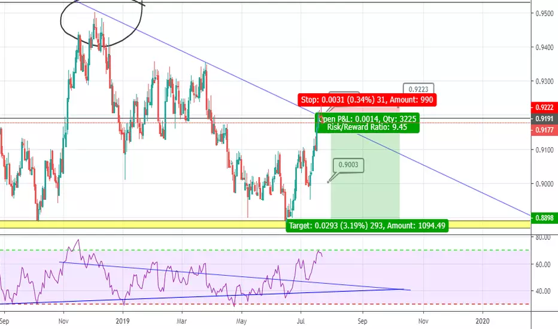
Task: Click the RSI 60.00 scale value
Action: [x=543, y=264]
